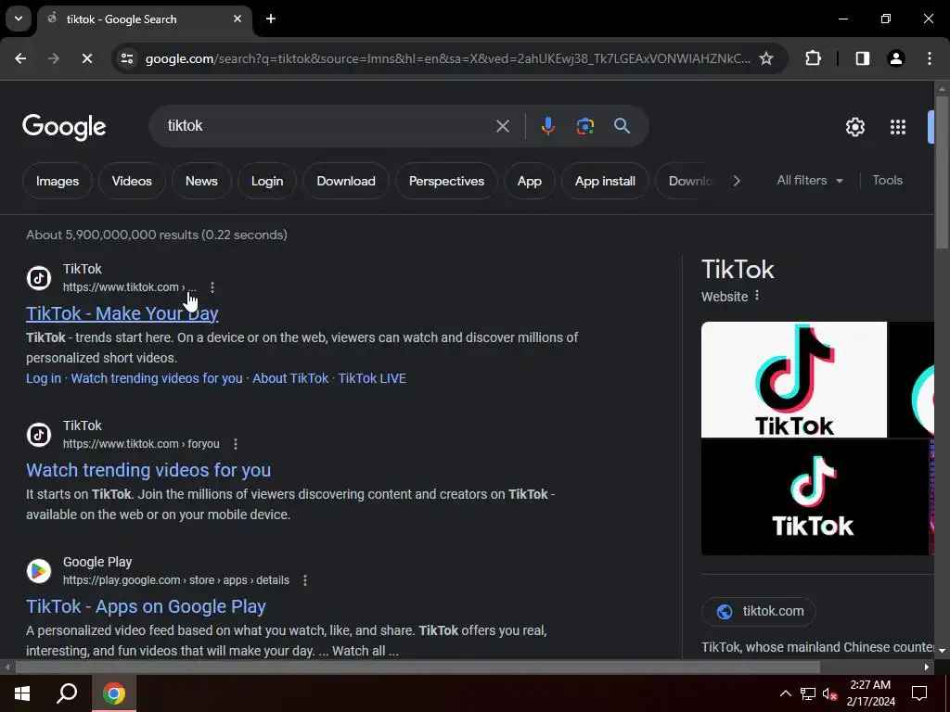Viewport: 950px width, 712px height.
Task: Open the Google apps grid
Action: pyautogui.click(x=898, y=126)
